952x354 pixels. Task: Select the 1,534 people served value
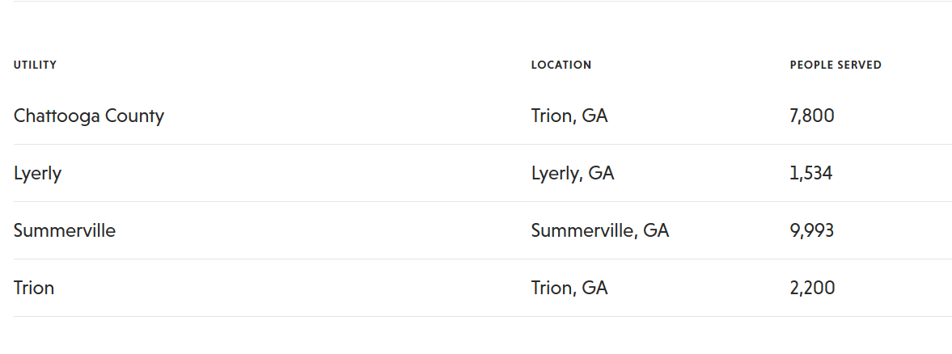pyautogui.click(x=811, y=173)
